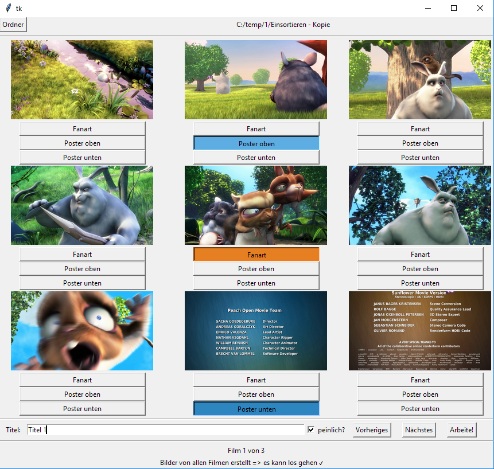This screenshot has height=469, width=494.
Task: Click Fanart under the rabbit-with-spear thumbnail
Action: click(82, 255)
